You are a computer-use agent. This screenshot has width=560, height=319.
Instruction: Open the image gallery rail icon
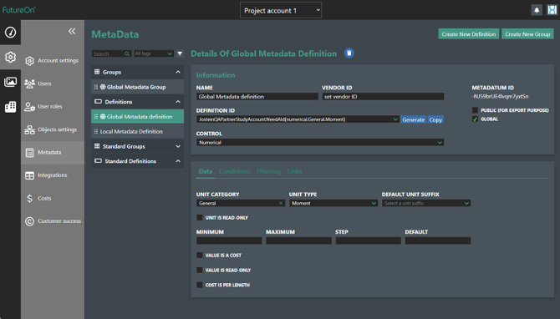pos(10,82)
